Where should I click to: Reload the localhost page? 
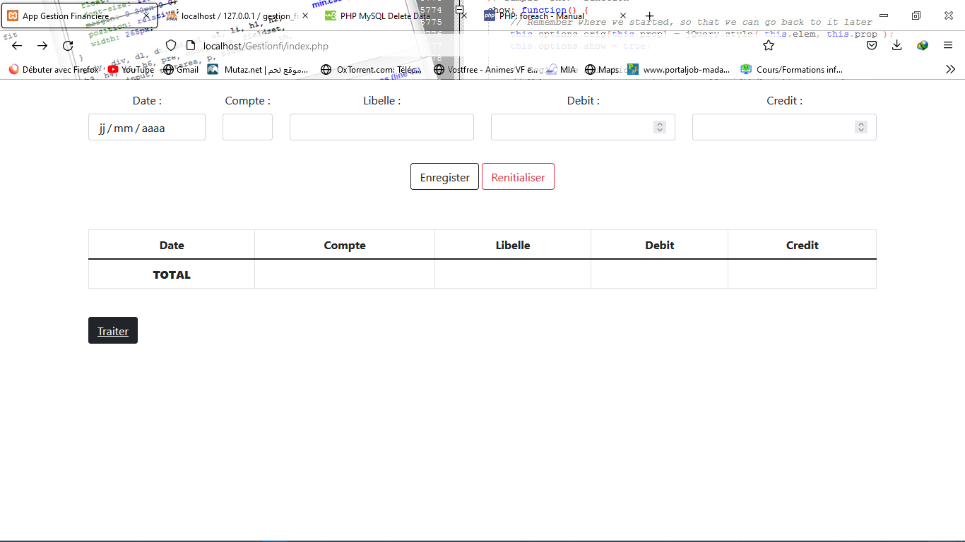[68, 45]
